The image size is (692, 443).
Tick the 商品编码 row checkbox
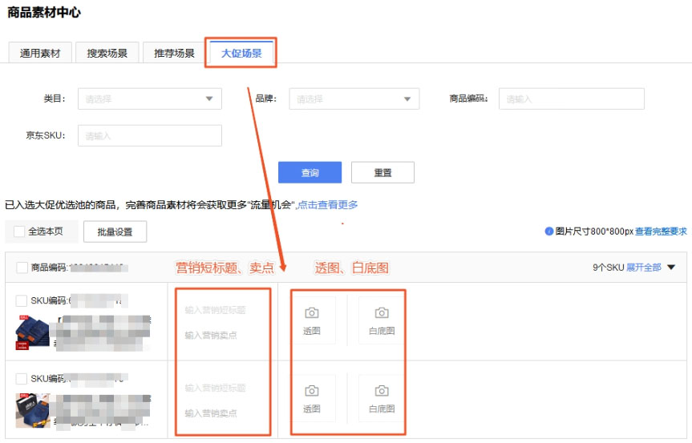pyautogui.click(x=22, y=268)
